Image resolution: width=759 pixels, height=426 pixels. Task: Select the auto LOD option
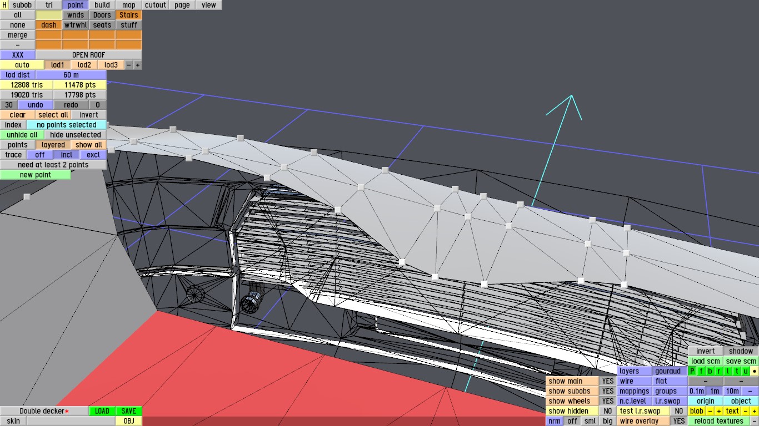(22, 65)
